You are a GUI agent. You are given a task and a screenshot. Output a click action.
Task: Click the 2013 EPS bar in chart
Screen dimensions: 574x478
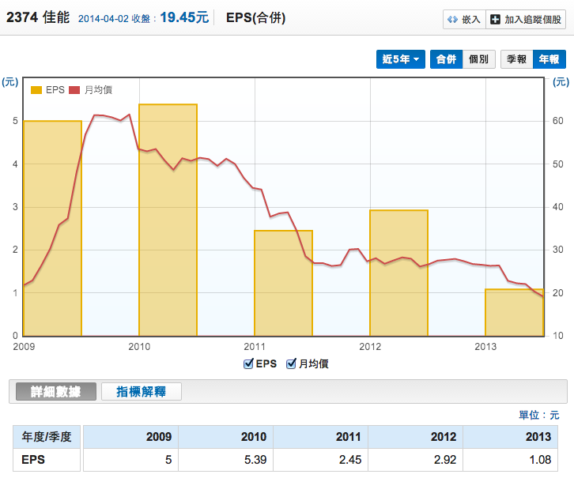coord(514,313)
